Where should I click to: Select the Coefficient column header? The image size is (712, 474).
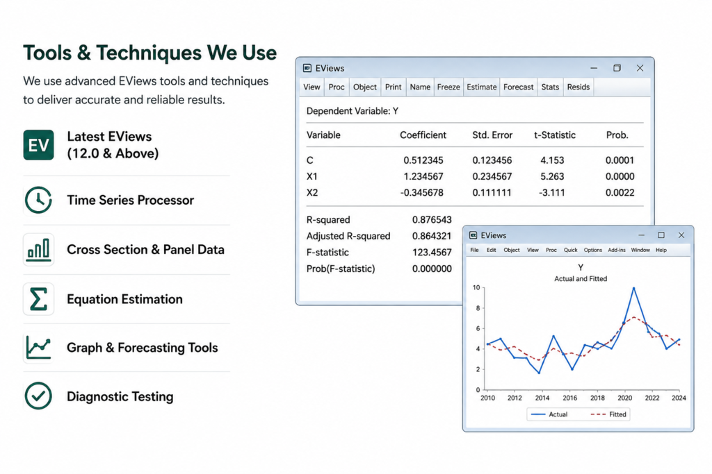point(423,135)
